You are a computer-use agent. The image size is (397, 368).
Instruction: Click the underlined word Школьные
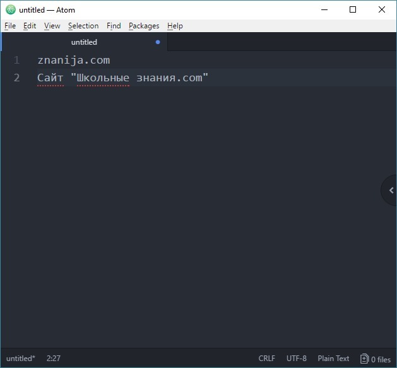click(x=103, y=78)
